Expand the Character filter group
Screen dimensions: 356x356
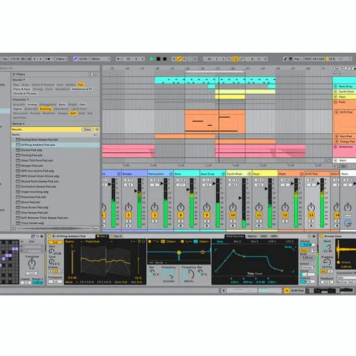21,100
